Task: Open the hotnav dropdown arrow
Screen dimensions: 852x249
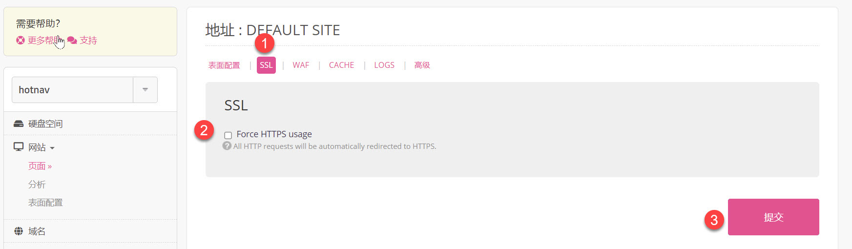Action: (x=145, y=90)
